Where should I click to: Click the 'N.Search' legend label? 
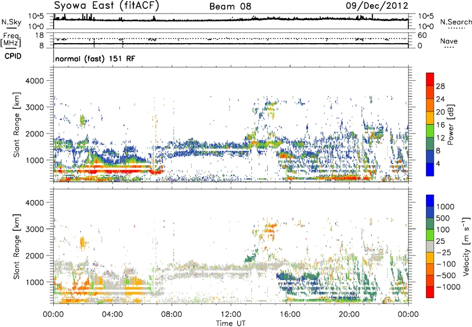pos(455,22)
